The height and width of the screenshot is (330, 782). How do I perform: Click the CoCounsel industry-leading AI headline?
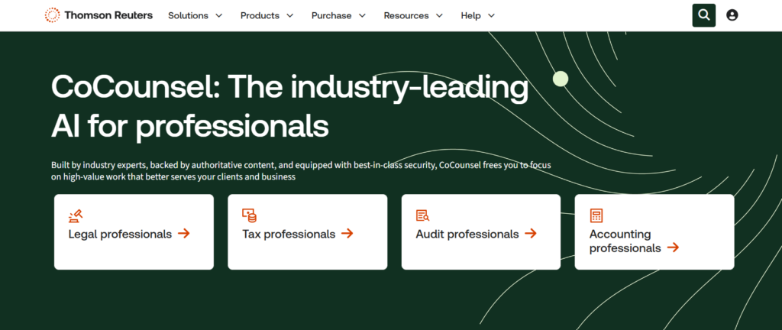tap(289, 107)
